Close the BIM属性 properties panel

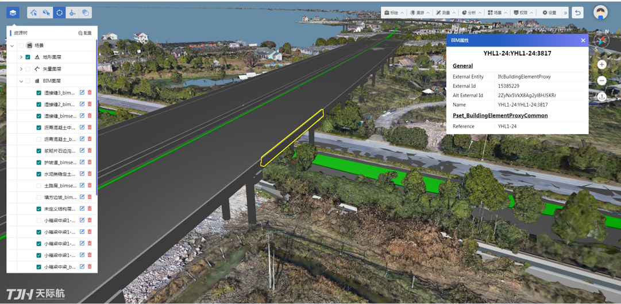pyautogui.click(x=583, y=40)
